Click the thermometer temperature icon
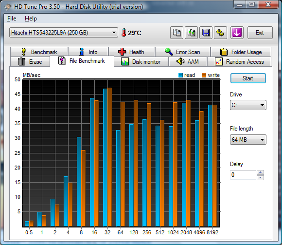This screenshot has height=245, width=282. tap(123, 33)
